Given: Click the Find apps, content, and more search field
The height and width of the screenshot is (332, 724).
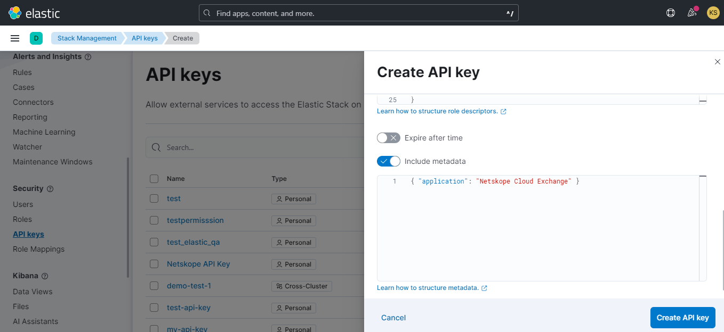Looking at the screenshot, I should (x=358, y=13).
